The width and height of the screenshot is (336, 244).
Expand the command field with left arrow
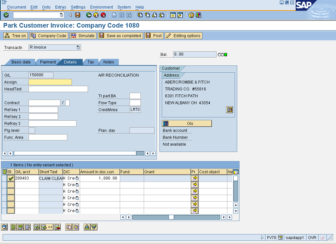coord(70,15)
